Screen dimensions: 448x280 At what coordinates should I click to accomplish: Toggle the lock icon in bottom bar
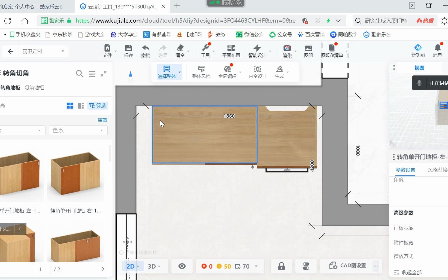click(x=281, y=266)
